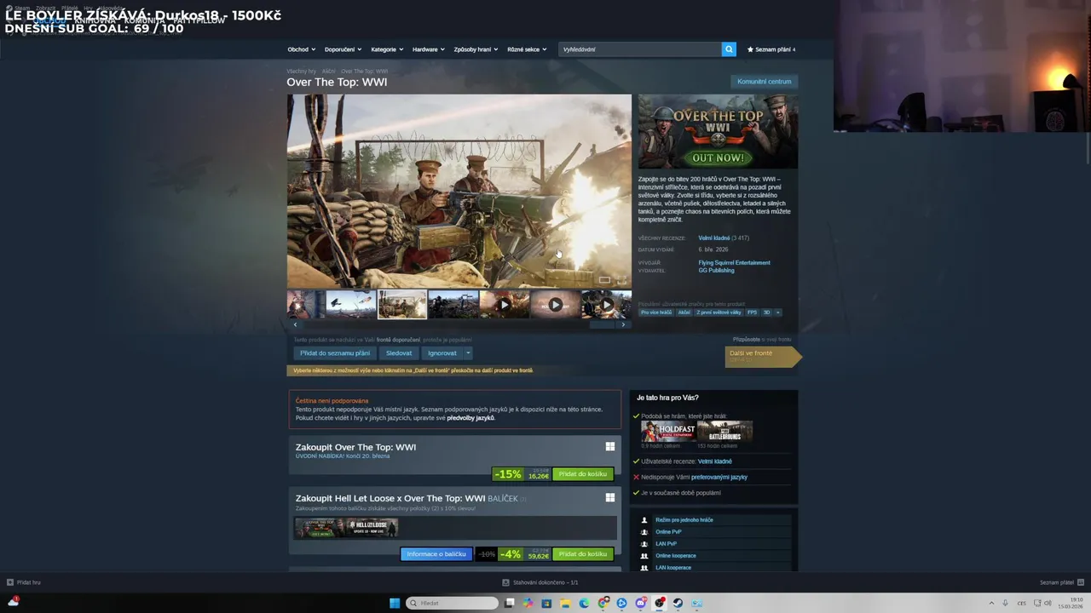Open GG Publishing publisher link

(716, 270)
